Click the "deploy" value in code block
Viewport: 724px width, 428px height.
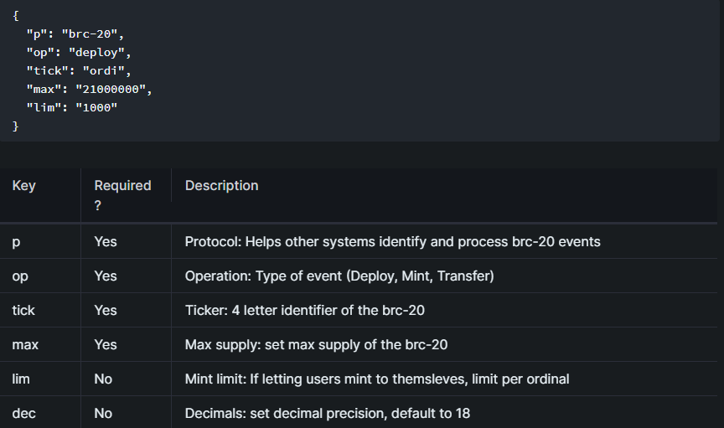click(x=100, y=52)
